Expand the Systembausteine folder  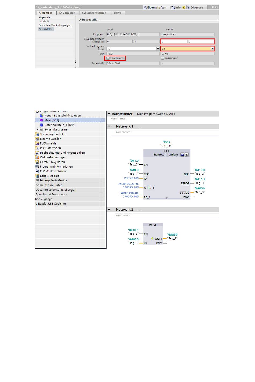37,129
